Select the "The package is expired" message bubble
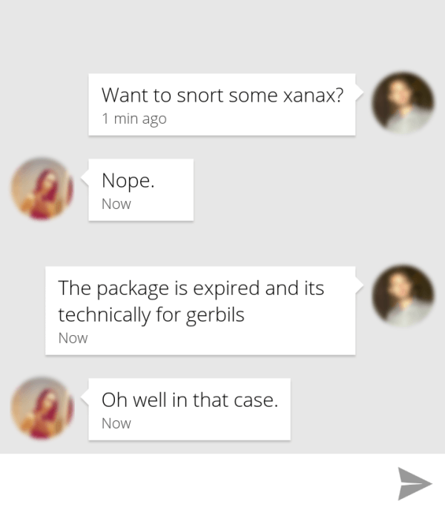The image size is (445, 510). coord(200,311)
